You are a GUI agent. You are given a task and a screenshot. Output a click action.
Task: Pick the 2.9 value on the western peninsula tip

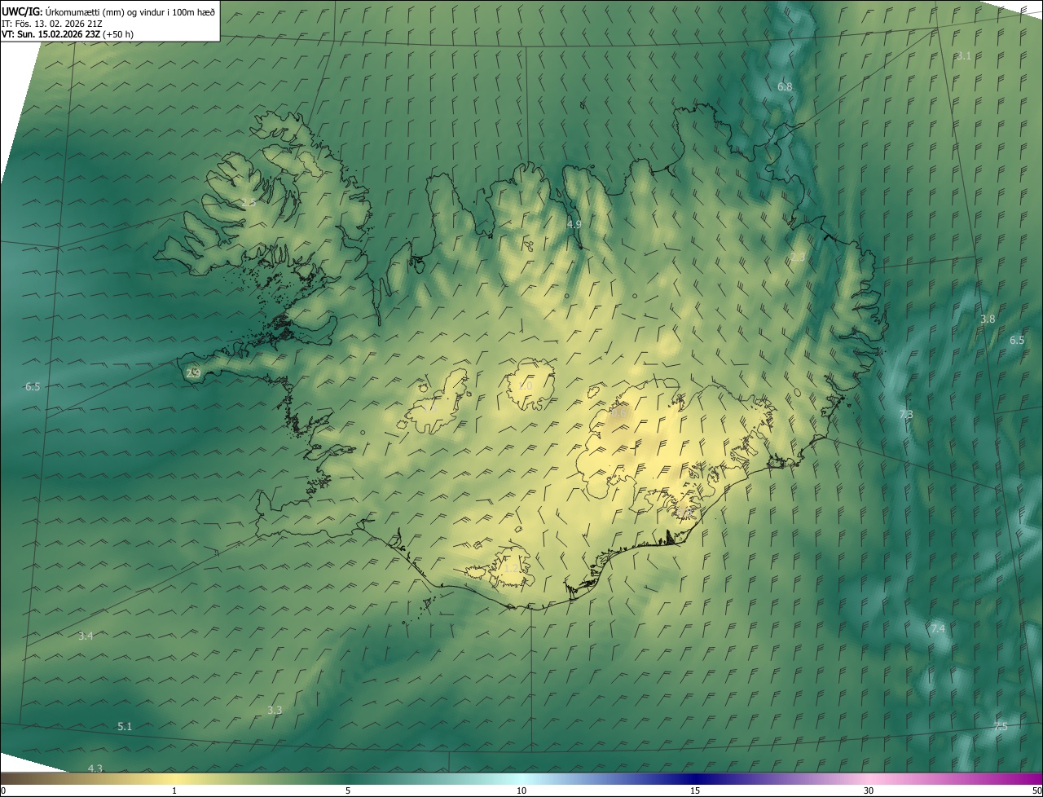193,373
